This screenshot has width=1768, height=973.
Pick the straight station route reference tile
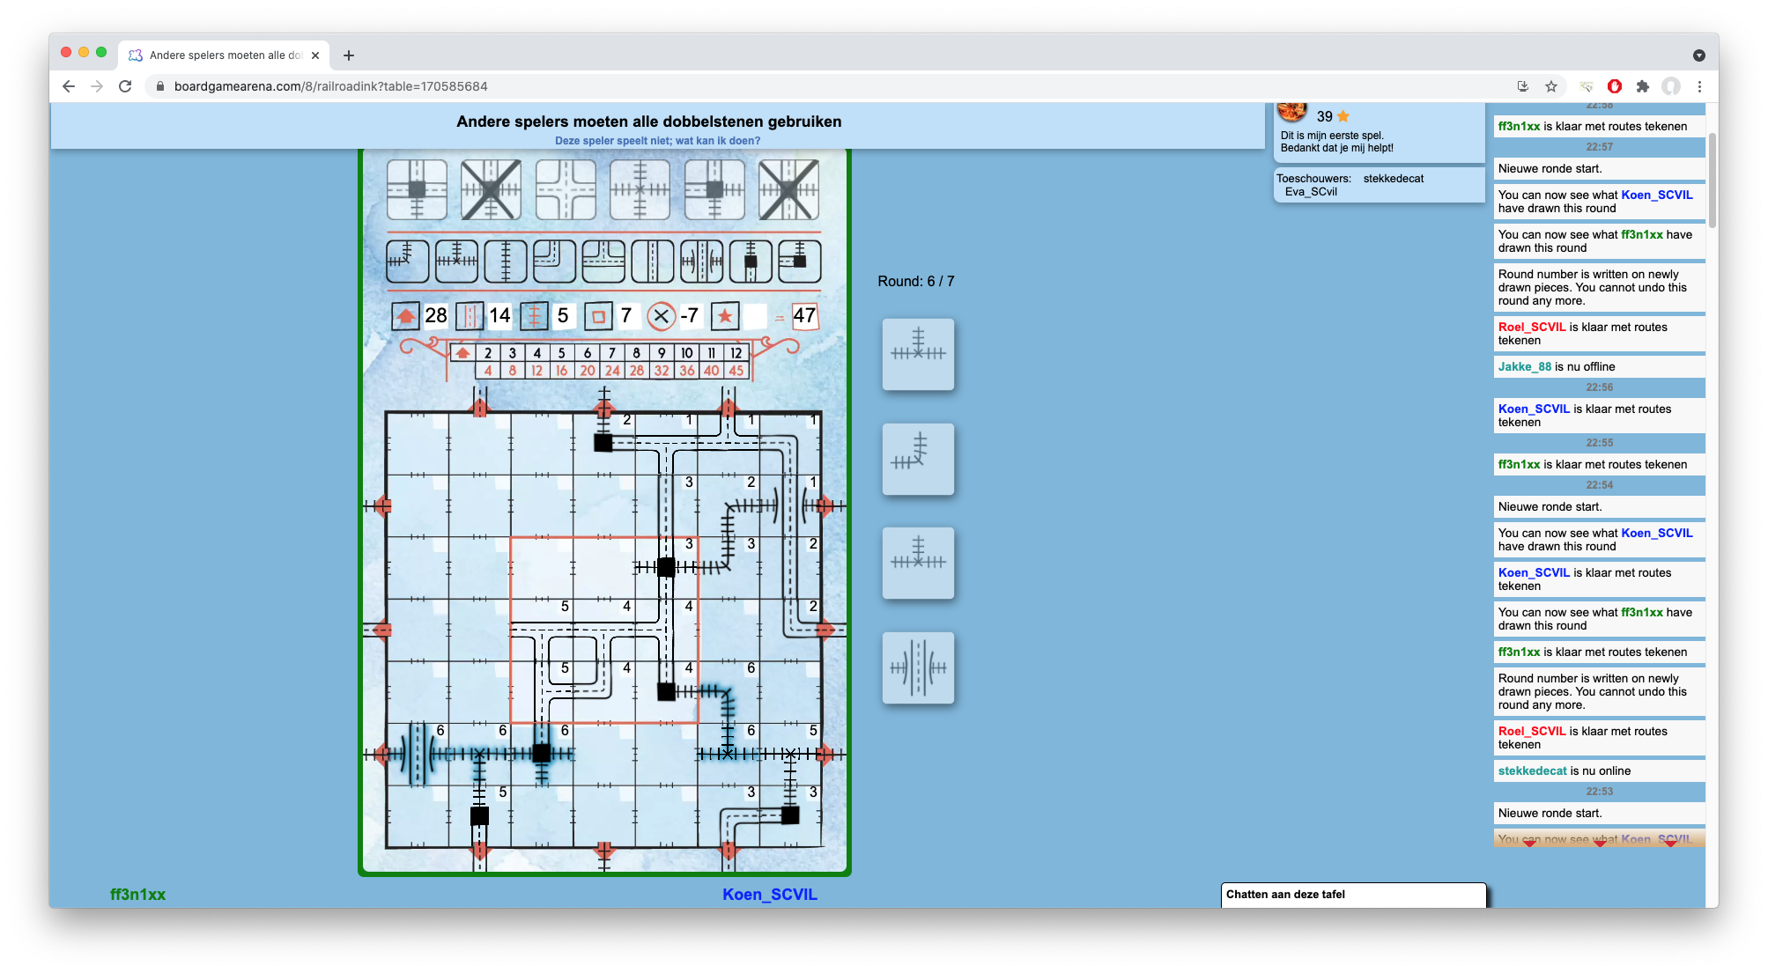751,262
